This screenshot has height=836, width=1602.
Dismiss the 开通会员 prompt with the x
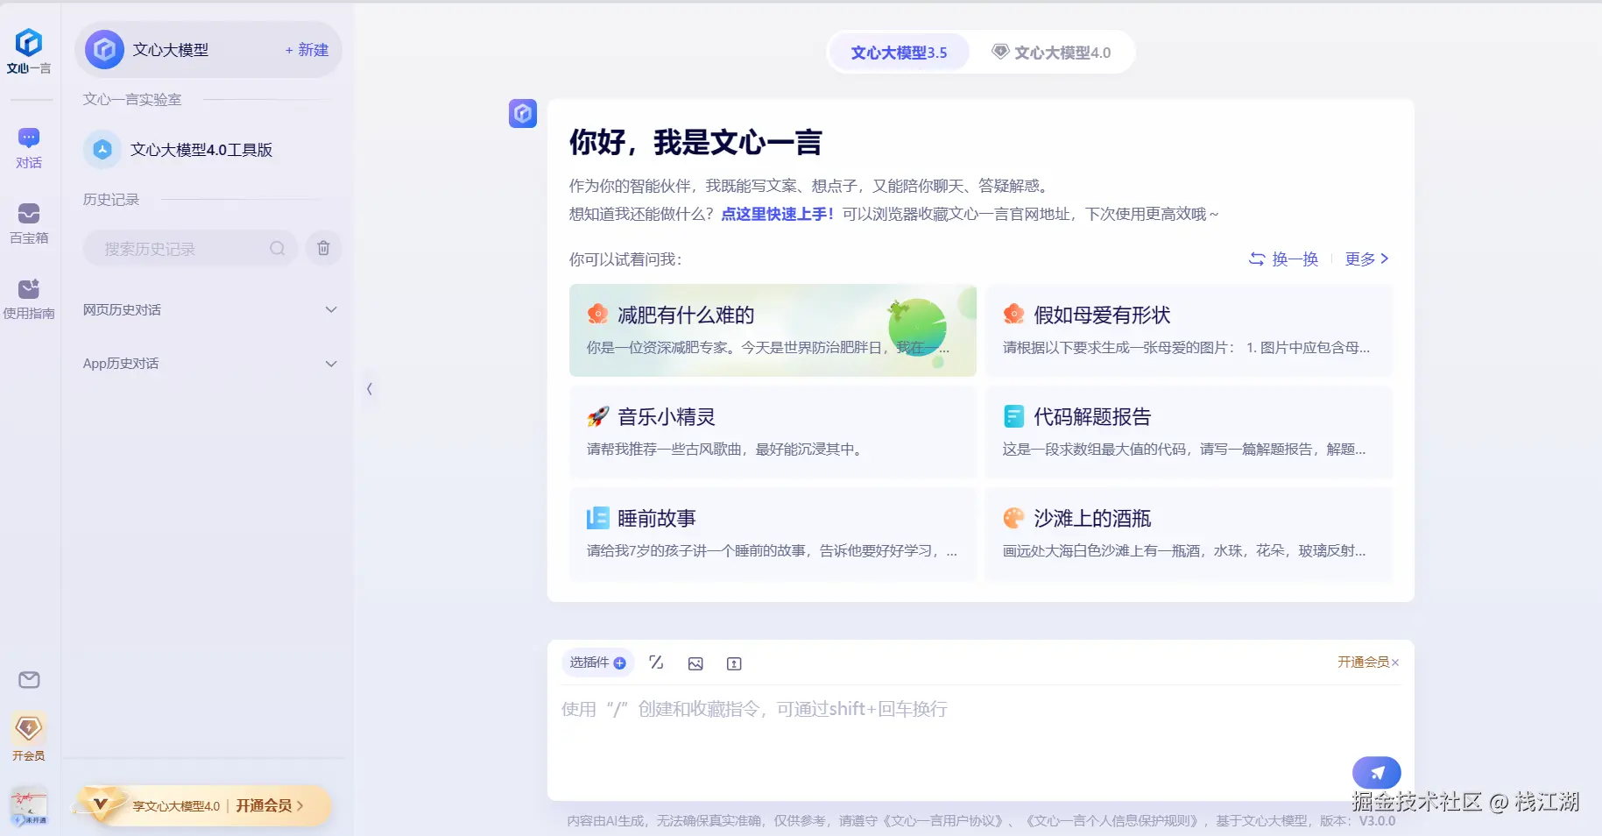click(x=1395, y=662)
